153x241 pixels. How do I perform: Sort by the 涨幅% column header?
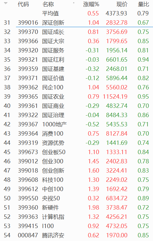pyautogui.click(x=91, y=4)
